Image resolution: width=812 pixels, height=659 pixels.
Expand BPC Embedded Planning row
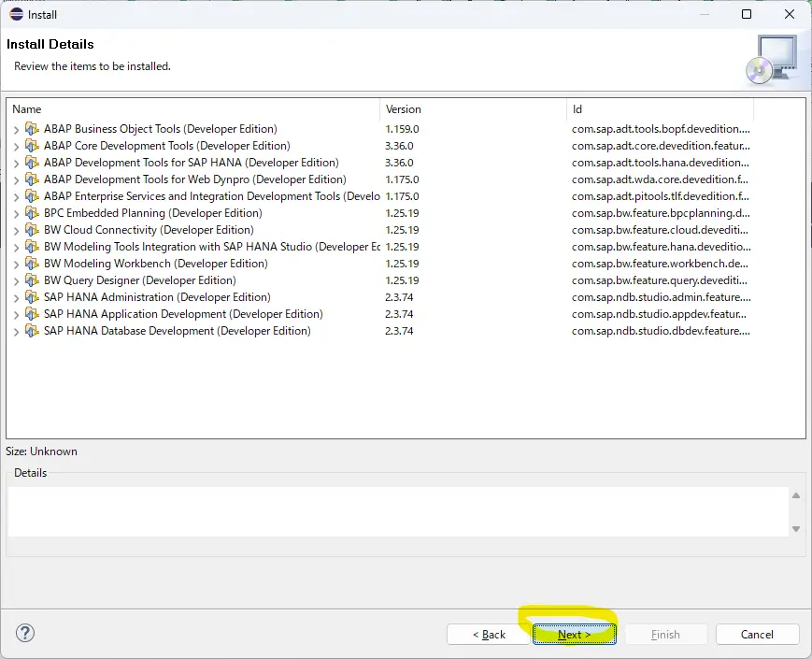16,214
